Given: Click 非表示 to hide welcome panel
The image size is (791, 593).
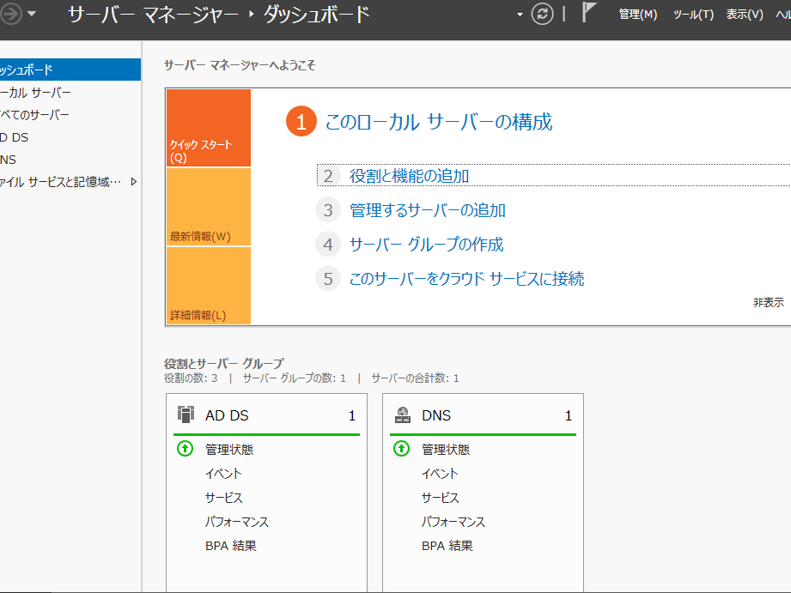Looking at the screenshot, I should (769, 303).
